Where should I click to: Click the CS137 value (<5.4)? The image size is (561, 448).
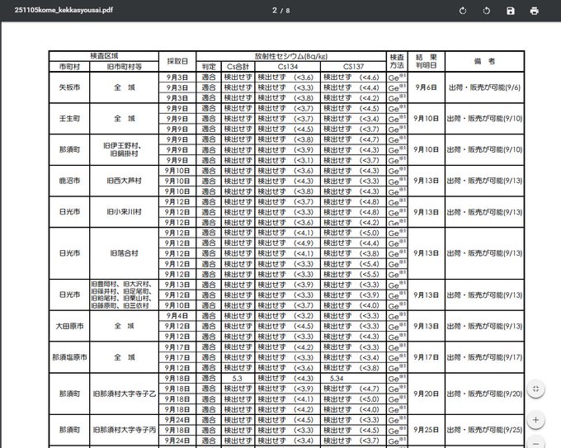point(370,264)
